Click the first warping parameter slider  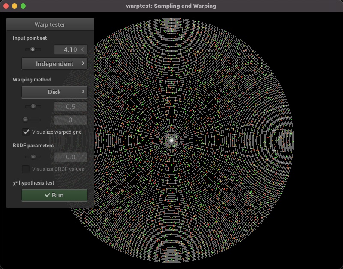tap(33, 106)
